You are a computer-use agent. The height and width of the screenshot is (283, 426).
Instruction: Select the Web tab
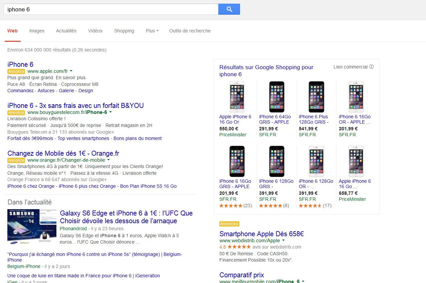pos(12,31)
